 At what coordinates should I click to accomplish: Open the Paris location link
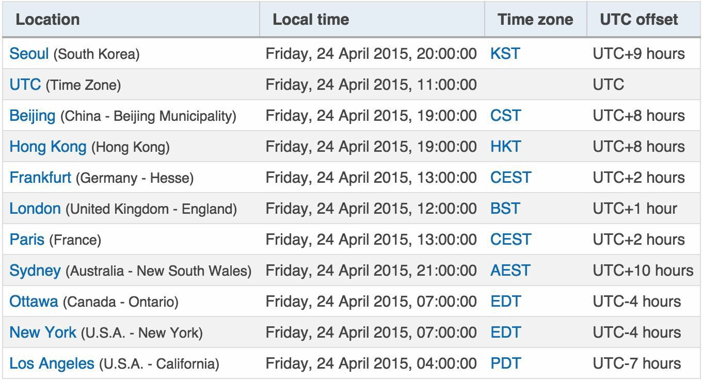pyautogui.click(x=27, y=240)
